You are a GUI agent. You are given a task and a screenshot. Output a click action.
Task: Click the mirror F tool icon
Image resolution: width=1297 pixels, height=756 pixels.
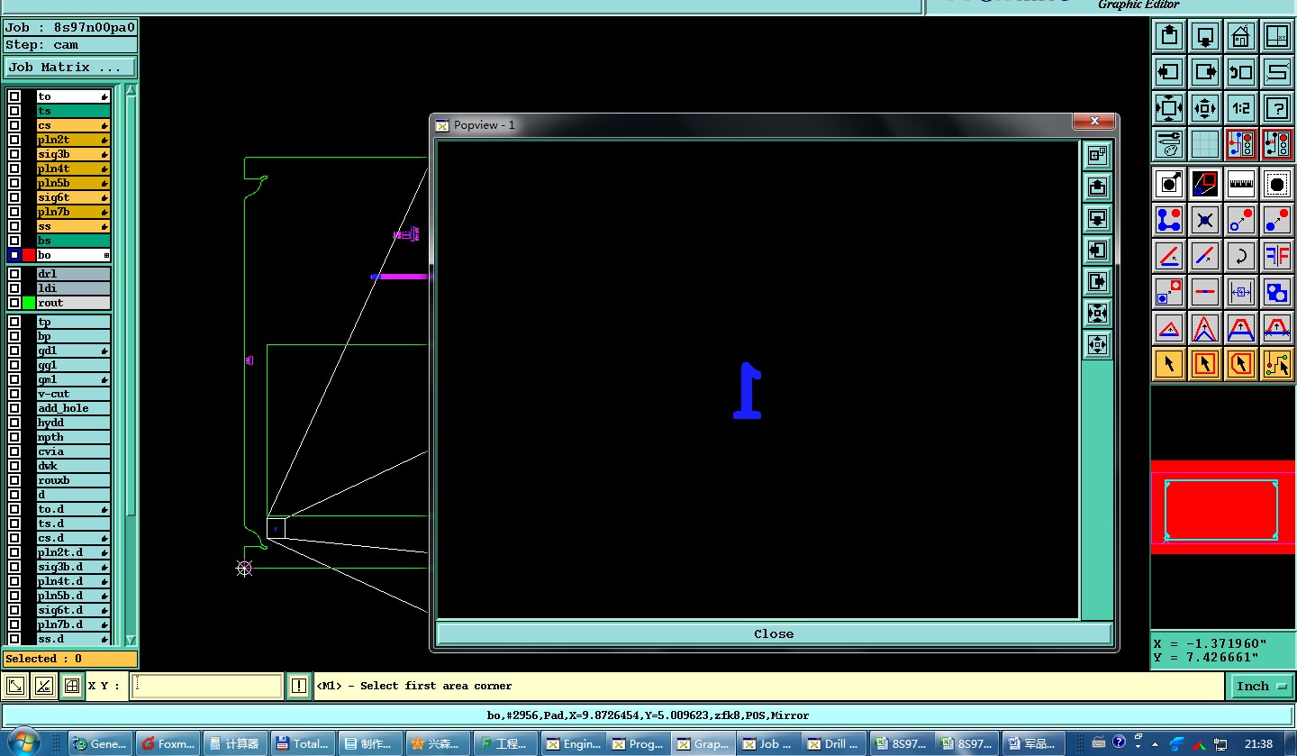(x=1277, y=256)
